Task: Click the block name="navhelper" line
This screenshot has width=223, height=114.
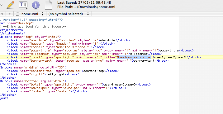Action: 66,88
